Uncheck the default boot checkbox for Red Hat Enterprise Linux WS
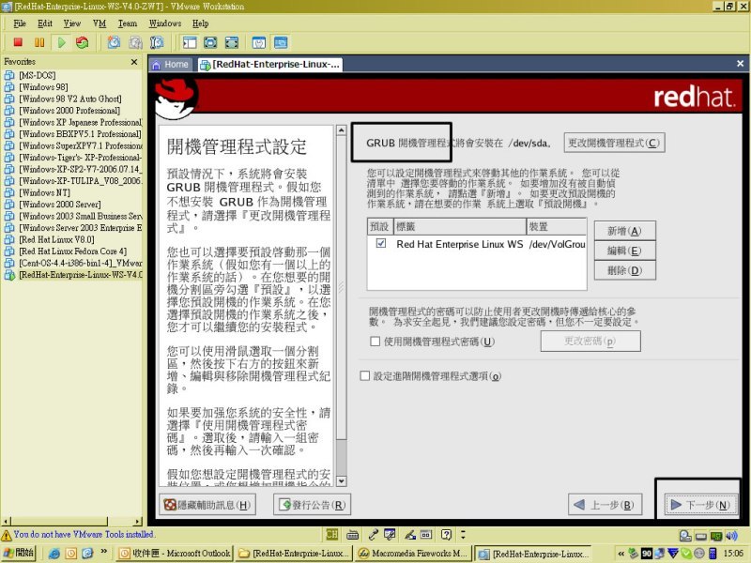Screen dimensions: 751x563 381,243
